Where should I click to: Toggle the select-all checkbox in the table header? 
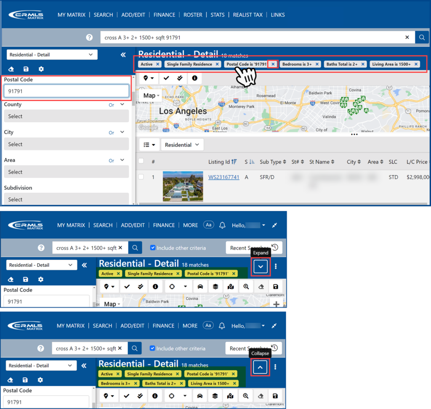(x=141, y=161)
